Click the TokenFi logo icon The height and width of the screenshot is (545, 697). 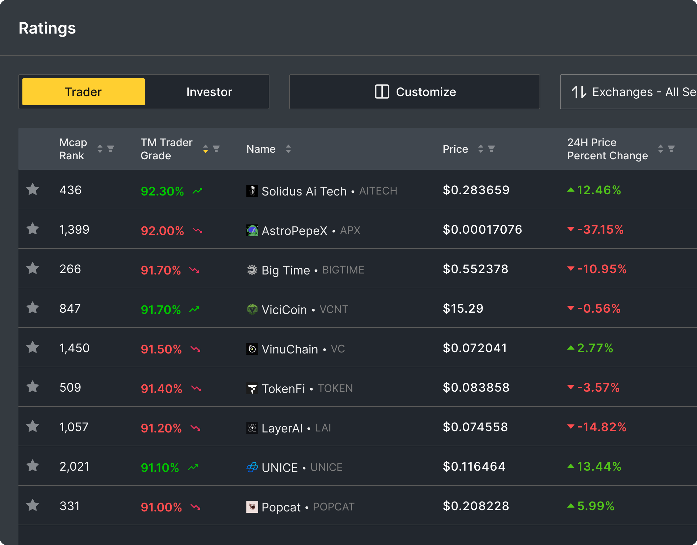tap(252, 388)
